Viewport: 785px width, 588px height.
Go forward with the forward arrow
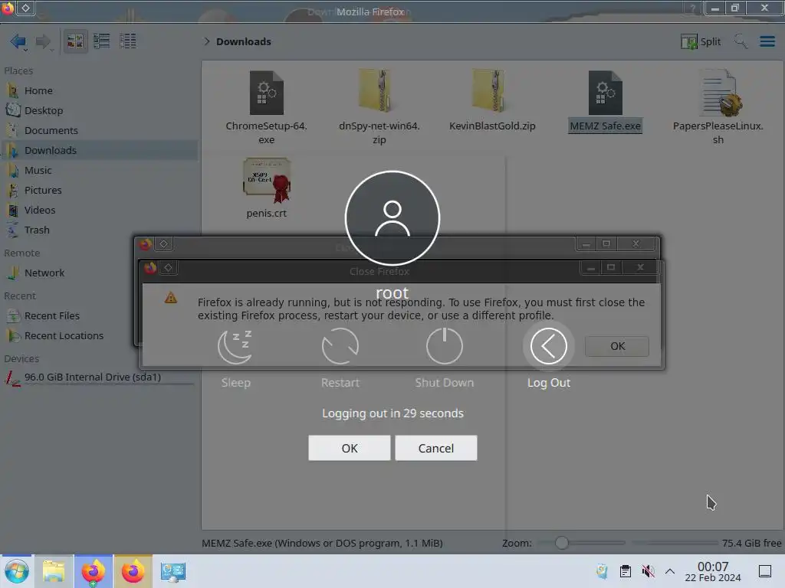click(x=44, y=41)
